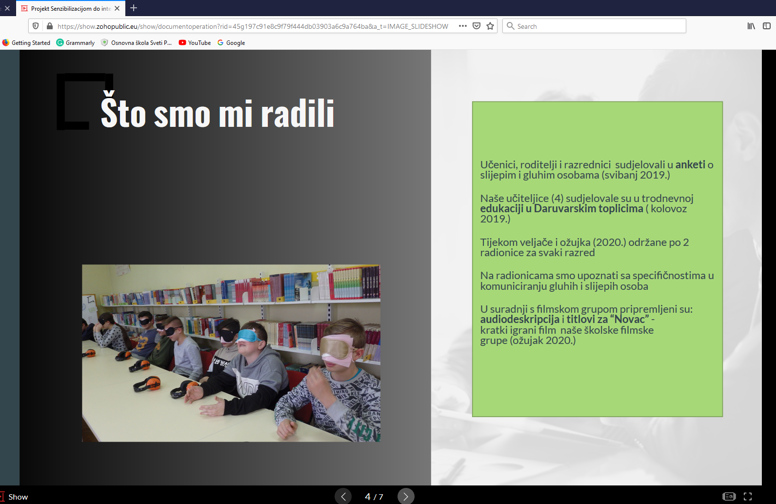Close the Projekt Senzibilizacijom tab
Image resolution: width=776 pixels, height=504 pixels.
[117, 8]
